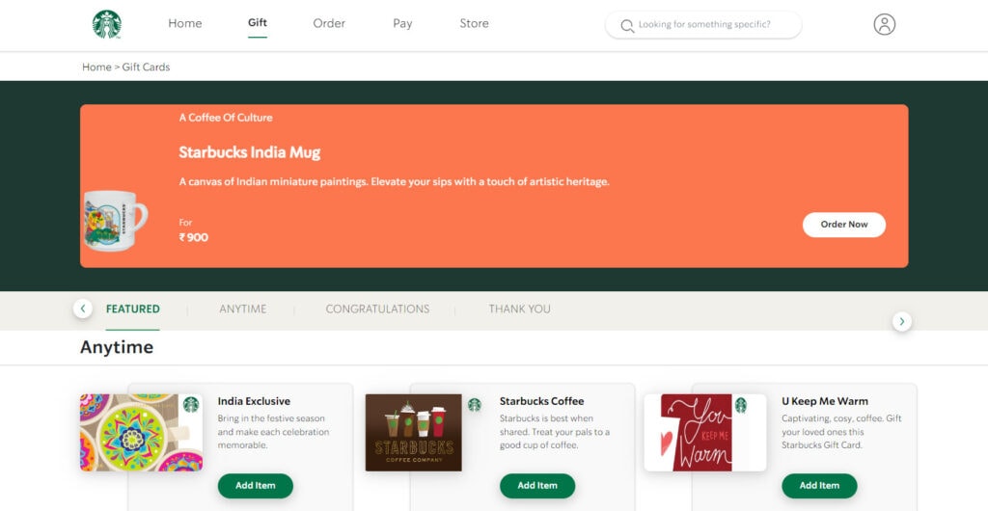Open the Starbucks Coffee gift card image
Viewport: 988px width, 511px height.
tap(413, 432)
